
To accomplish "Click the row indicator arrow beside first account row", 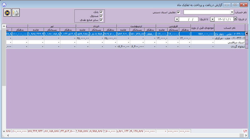I will 247,33.
